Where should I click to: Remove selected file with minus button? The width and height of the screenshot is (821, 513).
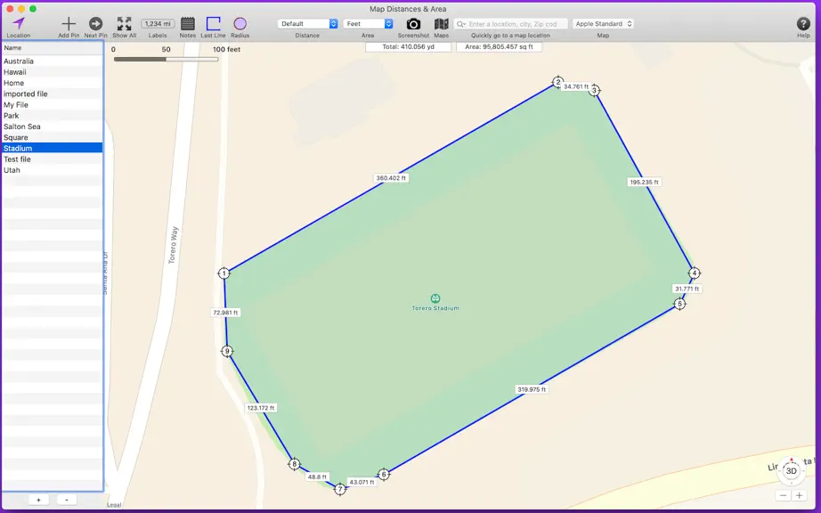coord(67,500)
